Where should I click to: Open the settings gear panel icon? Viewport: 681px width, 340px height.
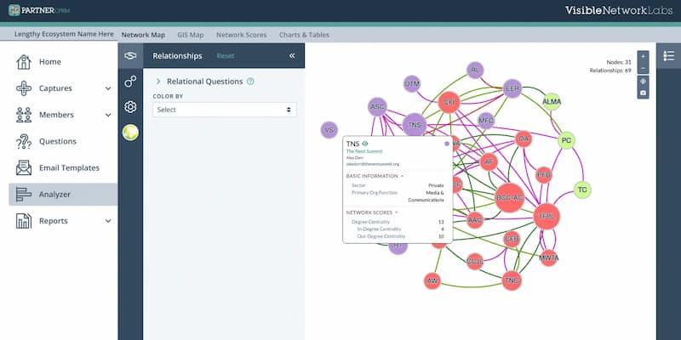130,107
